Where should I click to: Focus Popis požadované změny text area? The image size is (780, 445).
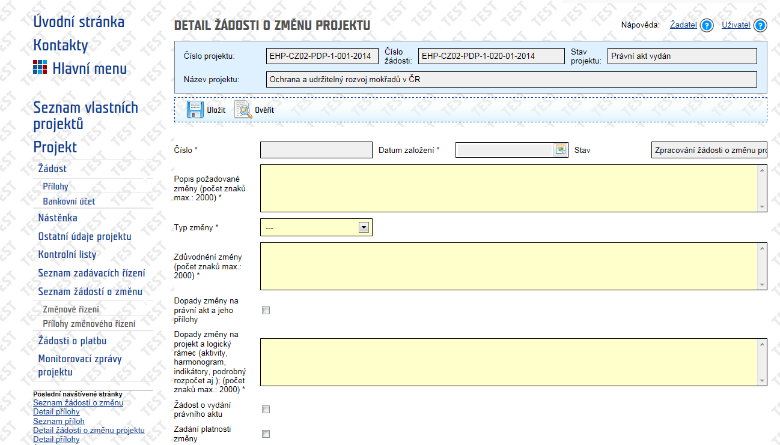point(509,188)
